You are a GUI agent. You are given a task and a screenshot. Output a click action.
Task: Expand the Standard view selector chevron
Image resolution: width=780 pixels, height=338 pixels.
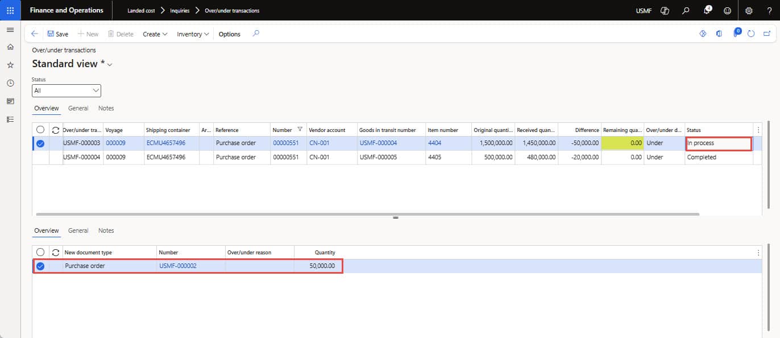tap(110, 65)
